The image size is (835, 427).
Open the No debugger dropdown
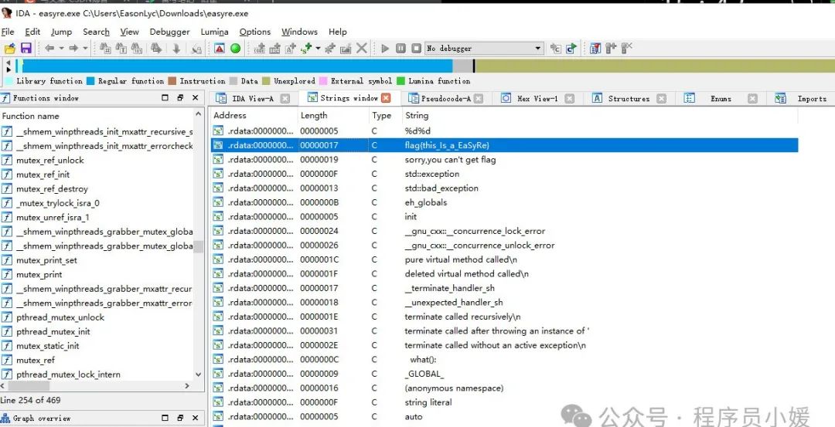pos(485,49)
